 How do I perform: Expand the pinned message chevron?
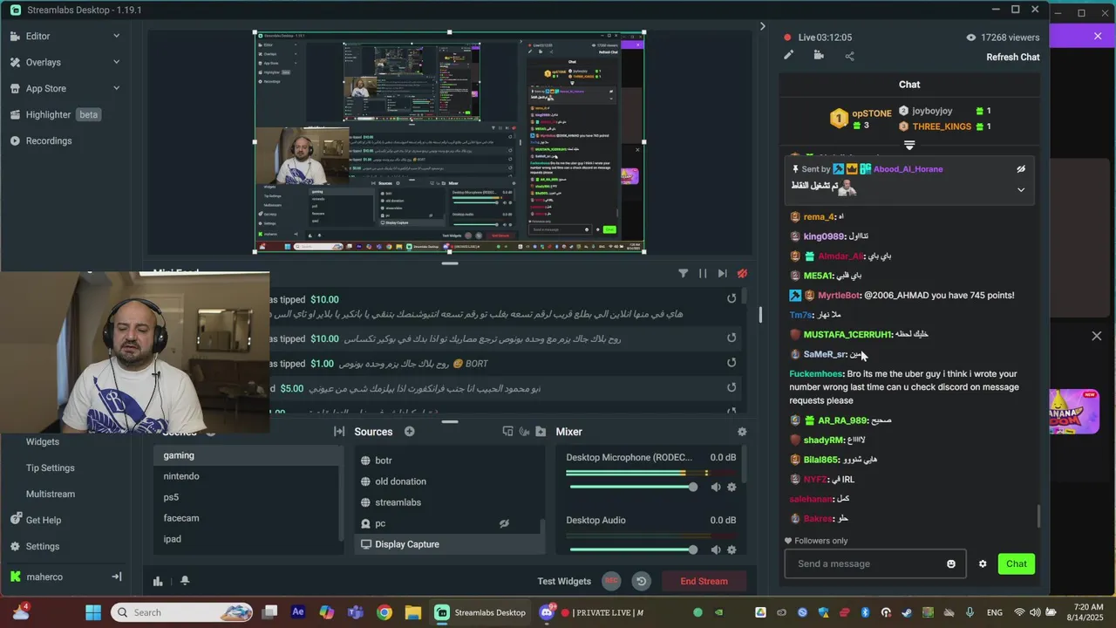click(1021, 189)
